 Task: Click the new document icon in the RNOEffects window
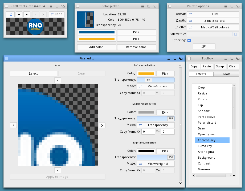click(11, 14)
